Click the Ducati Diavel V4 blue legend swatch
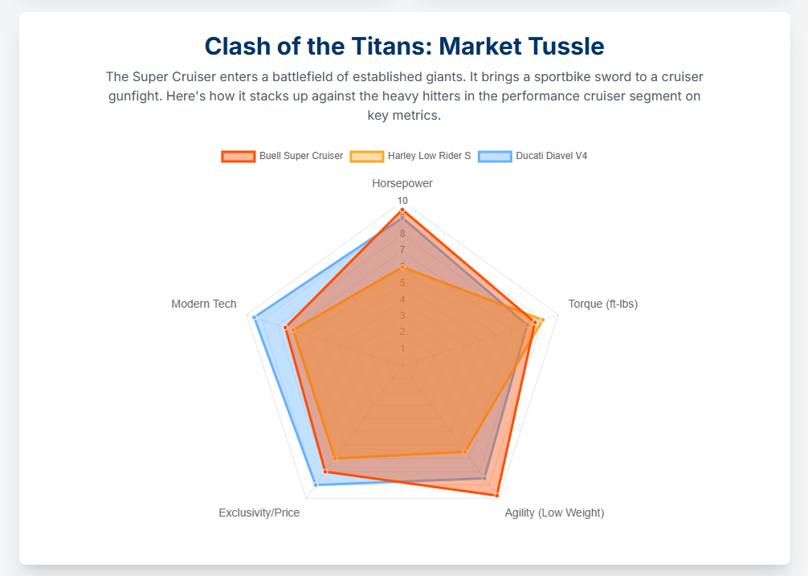 496,156
